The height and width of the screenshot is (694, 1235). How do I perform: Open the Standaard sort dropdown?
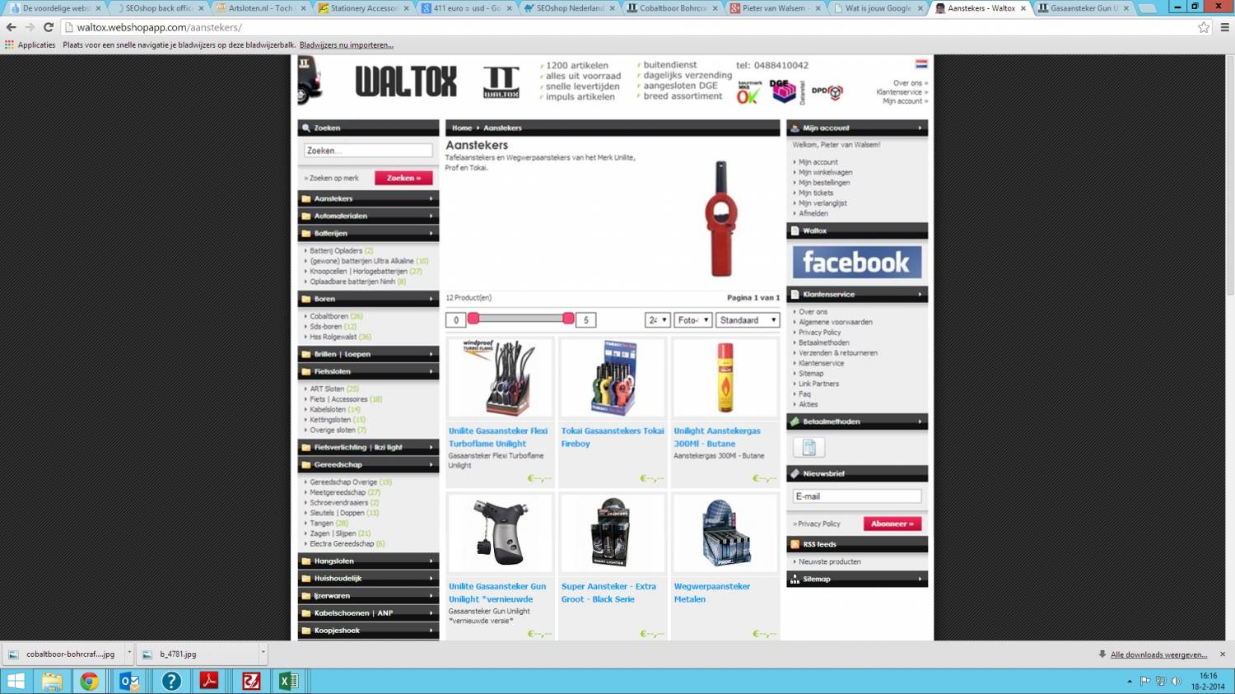[748, 320]
